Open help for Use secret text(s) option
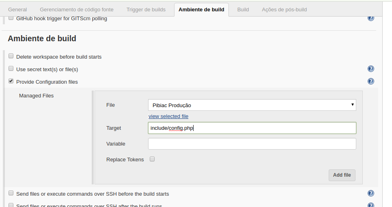Screen dimensions: 392x207 point(371,69)
